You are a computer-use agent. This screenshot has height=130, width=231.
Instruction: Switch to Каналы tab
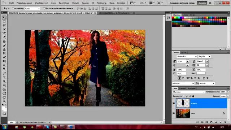[182, 88]
